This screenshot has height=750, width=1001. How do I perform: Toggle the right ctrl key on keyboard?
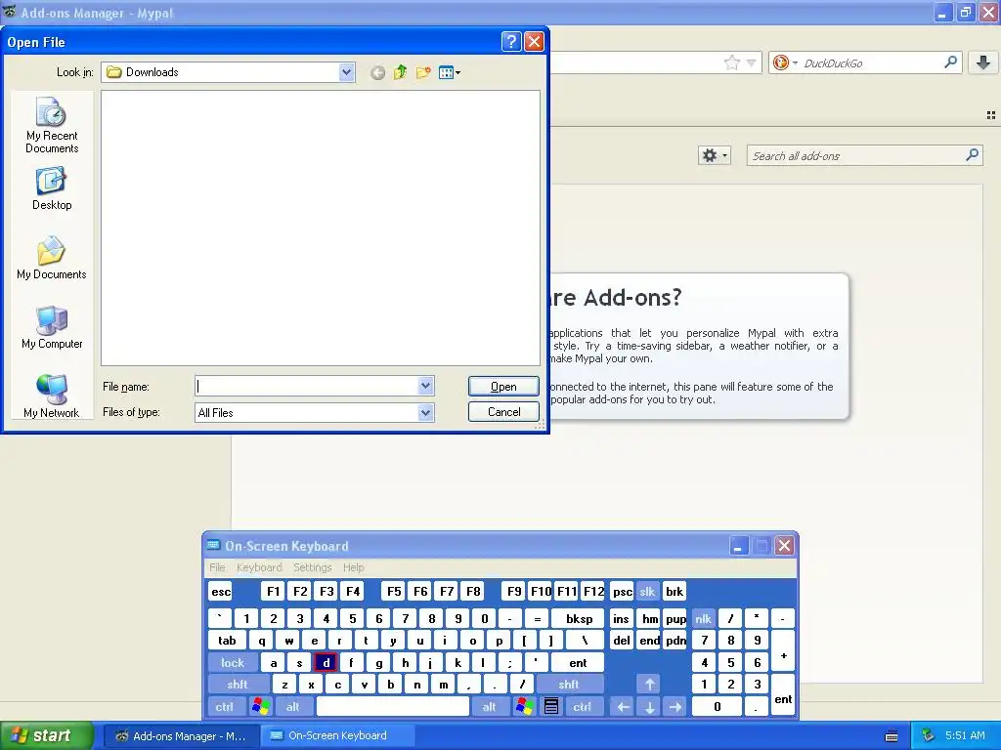[x=583, y=706]
